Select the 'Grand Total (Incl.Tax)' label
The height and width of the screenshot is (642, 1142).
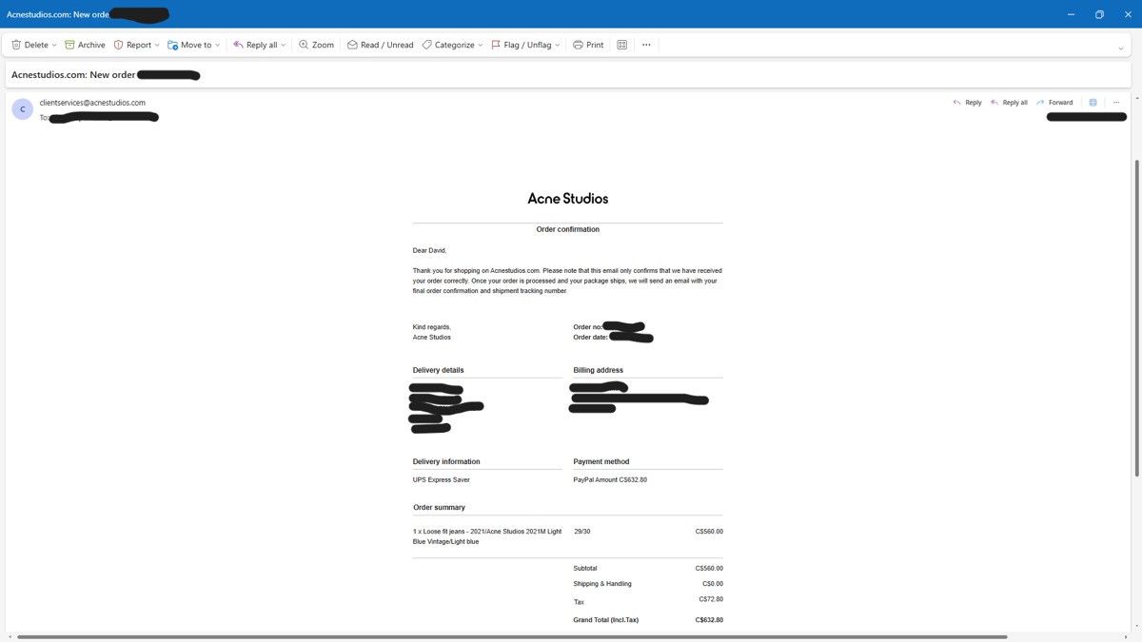[606, 620]
